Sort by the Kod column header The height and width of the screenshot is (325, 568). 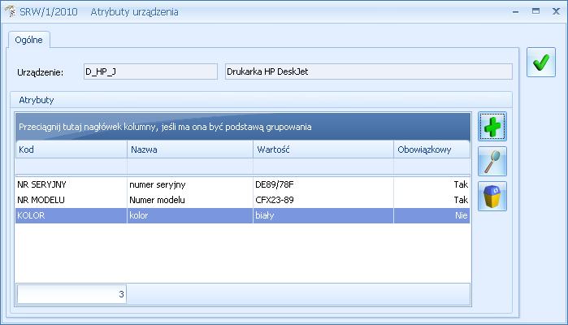tap(72, 149)
